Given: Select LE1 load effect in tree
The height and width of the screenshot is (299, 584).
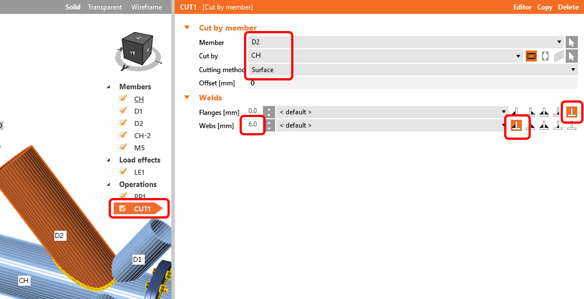Looking at the screenshot, I should (x=139, y=173).
